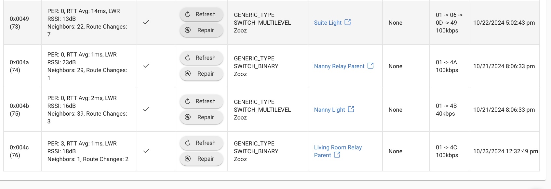Open the Nanny Light device link
Viewport: 551px width, 189px height.
pyautogui.click(x=329, y=110)
